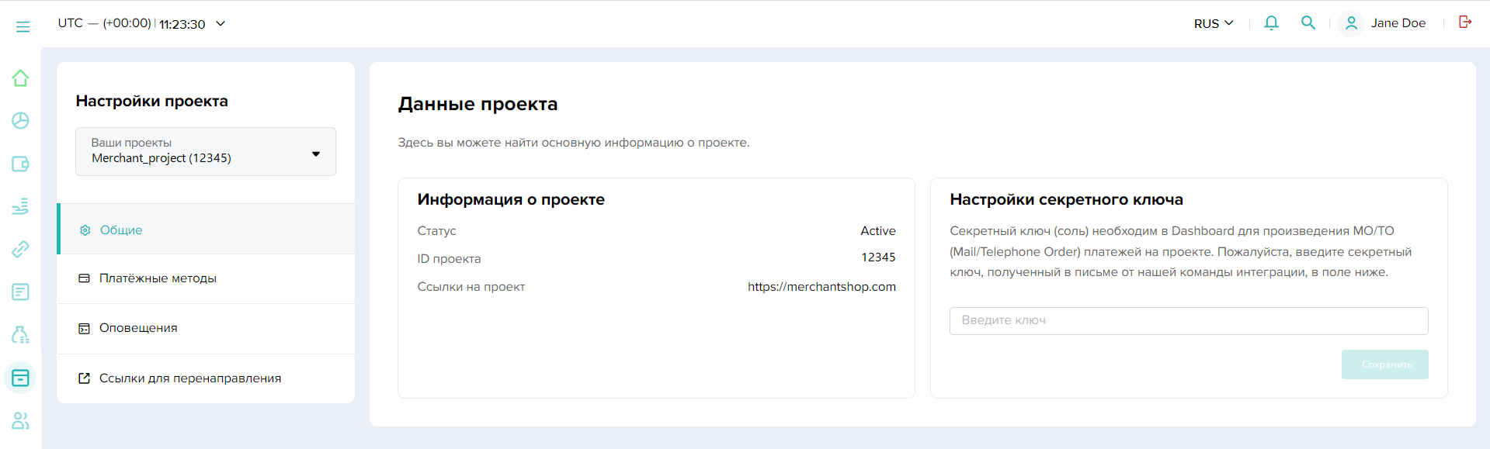Expand the UTC timezone dropdown
The image size is (1490, 449).
[221, 24]
